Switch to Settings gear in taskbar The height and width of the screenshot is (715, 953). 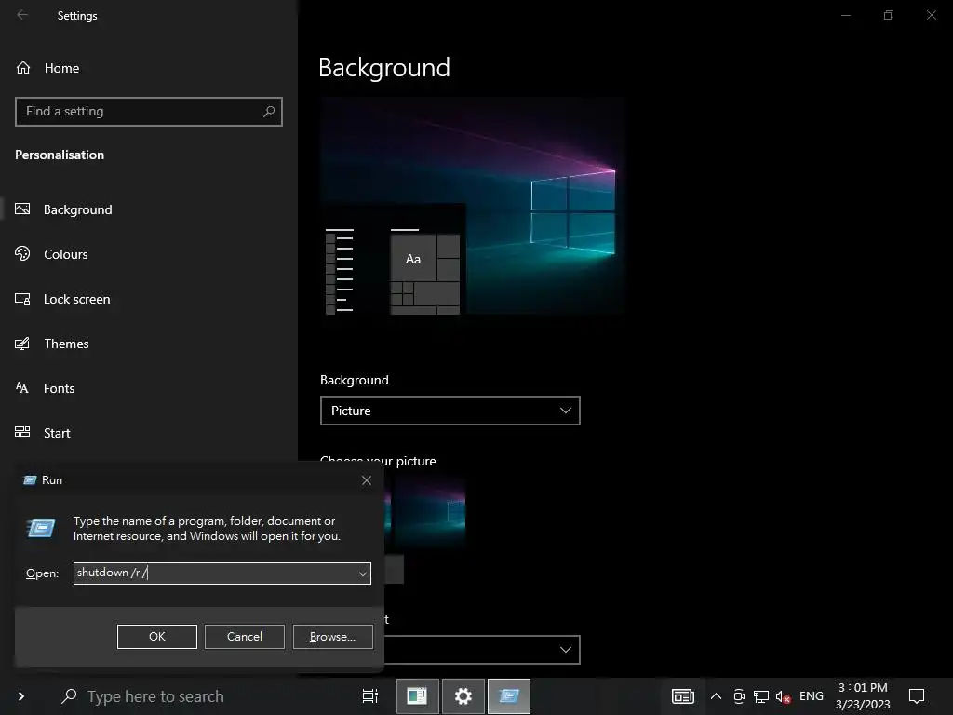tap(463, 696)
